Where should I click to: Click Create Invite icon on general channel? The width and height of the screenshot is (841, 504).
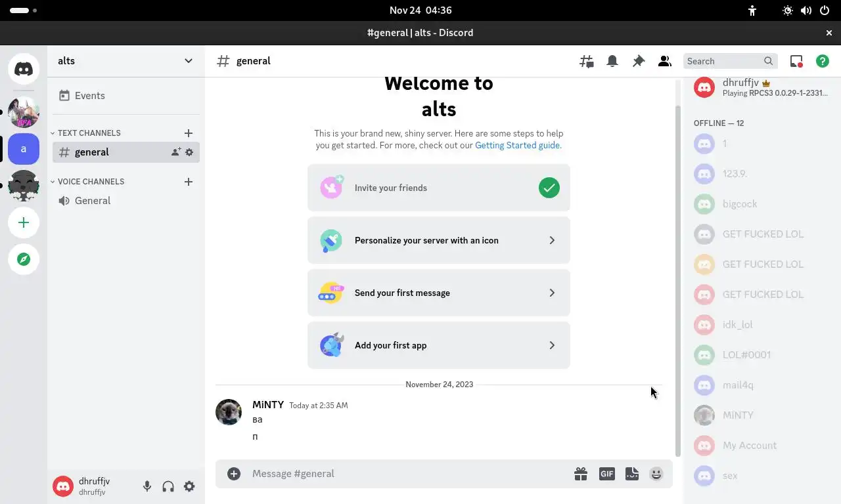coord(176,152)
